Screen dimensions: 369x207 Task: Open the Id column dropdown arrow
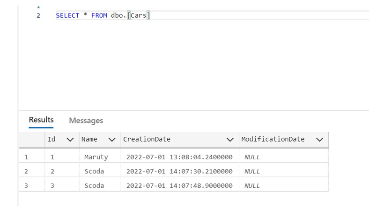click(70, 140)
